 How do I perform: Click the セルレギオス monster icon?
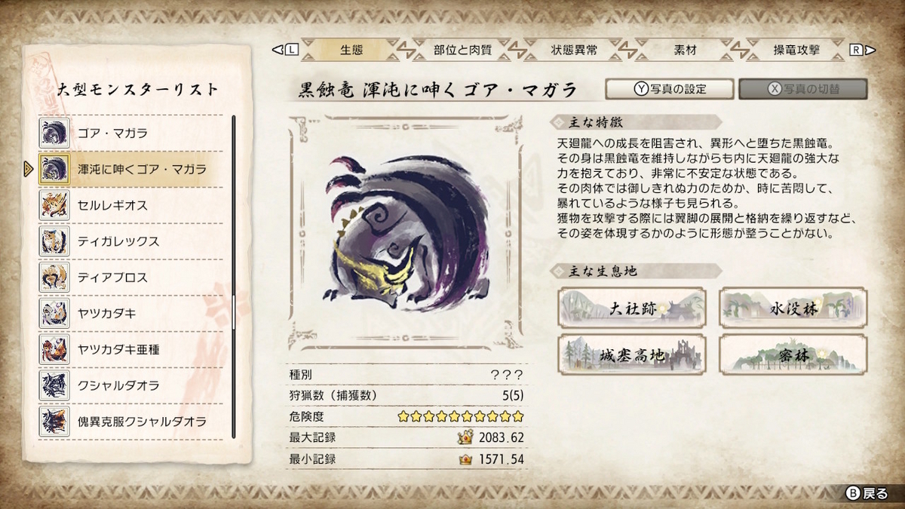pos(54,205)
